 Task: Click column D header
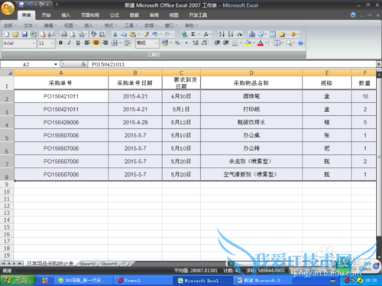[251, 73]
